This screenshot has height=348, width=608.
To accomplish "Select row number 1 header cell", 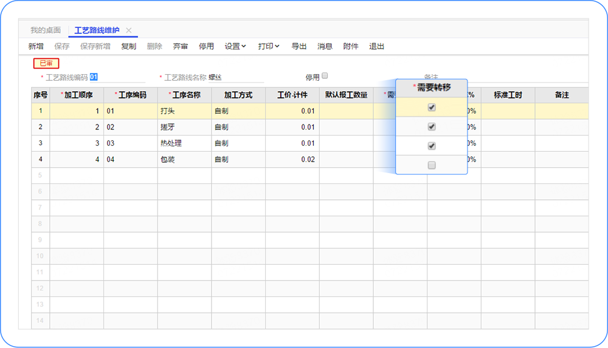I will (40, 111).
